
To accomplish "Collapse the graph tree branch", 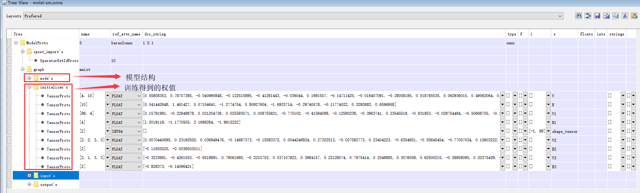I will 23,69.
